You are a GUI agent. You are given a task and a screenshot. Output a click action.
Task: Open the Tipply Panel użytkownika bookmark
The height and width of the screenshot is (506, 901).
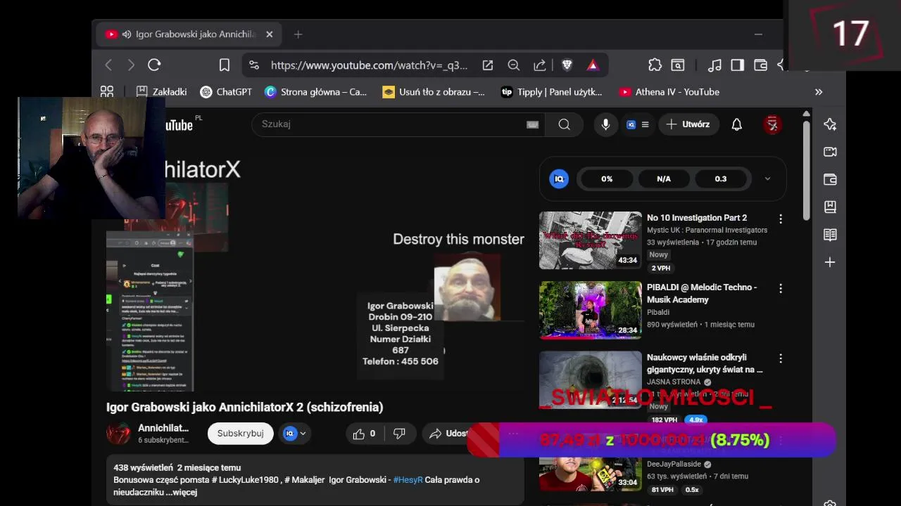click(x=552, y=92)
